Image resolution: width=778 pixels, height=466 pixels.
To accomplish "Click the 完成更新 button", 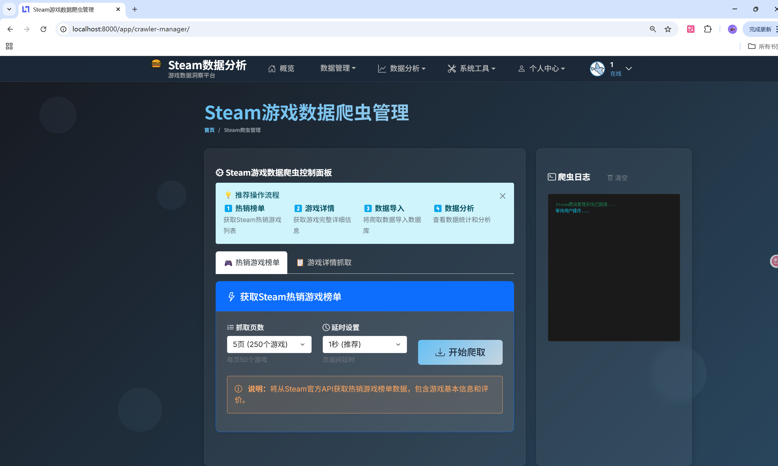I will pyautogui.click(x=760, y=29).
